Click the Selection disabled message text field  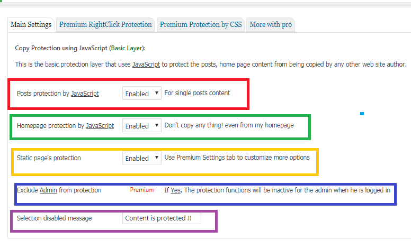[161, 218]
